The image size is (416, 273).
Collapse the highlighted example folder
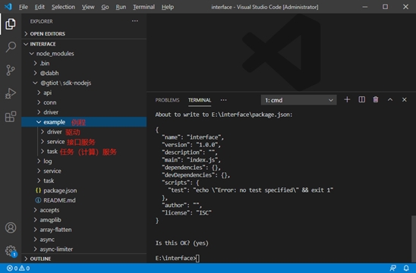tap(84, 122)
